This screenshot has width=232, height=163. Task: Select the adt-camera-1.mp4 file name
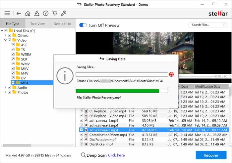[x=103, y=121]
